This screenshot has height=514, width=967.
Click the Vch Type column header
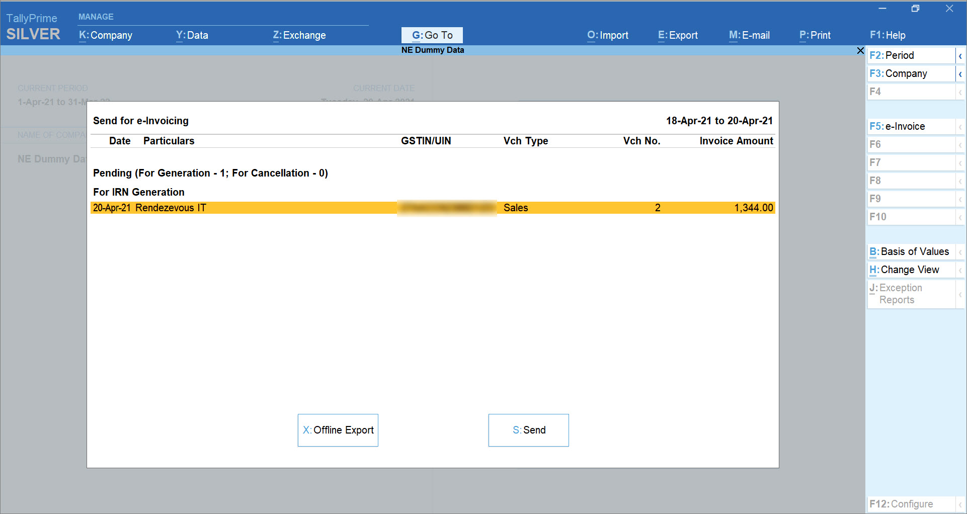[526, 141]
